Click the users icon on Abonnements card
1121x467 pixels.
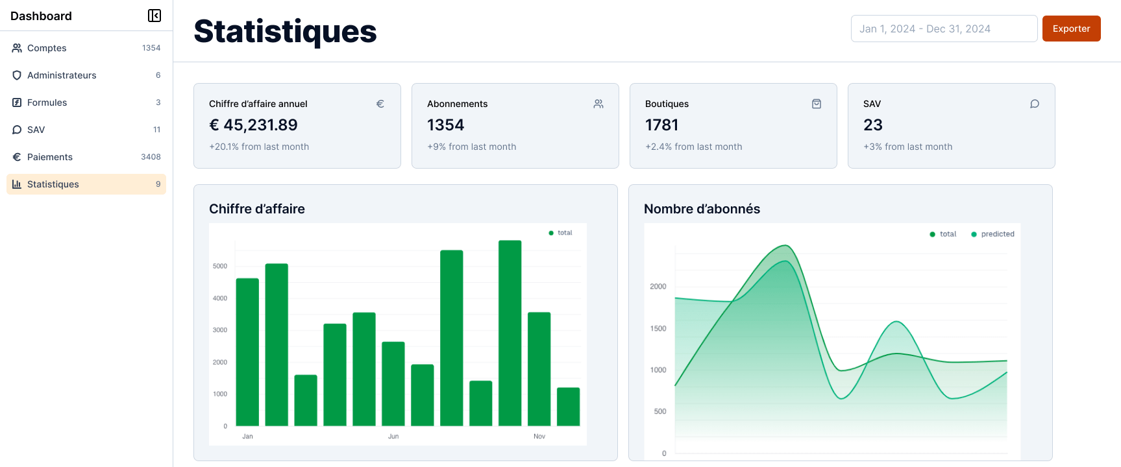coord(598,104)
